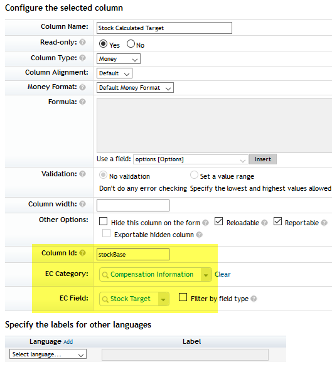Click the Column width input box

tap(133, 206)
